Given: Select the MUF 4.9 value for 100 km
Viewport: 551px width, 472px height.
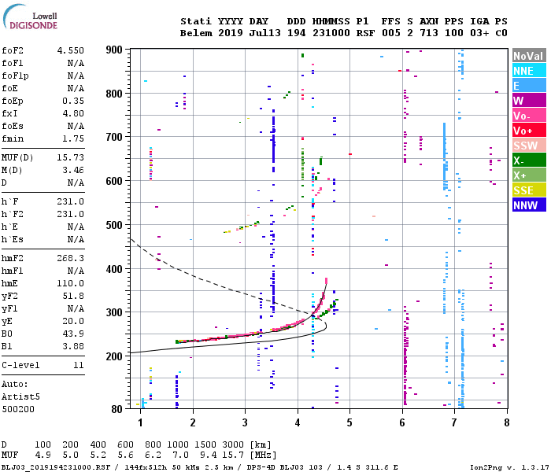Looking at the screenshot, I should (x=43, y=455).
